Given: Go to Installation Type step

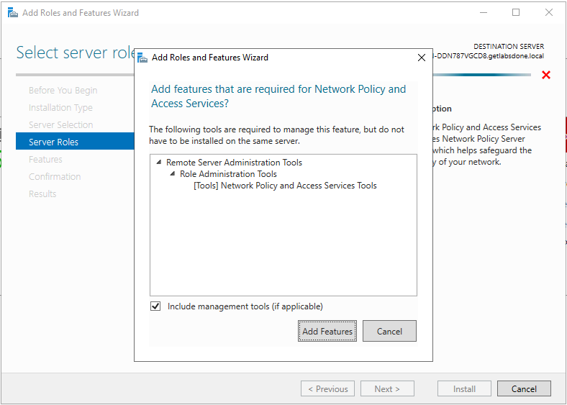Looking at the screenshot, I should 60,107.
